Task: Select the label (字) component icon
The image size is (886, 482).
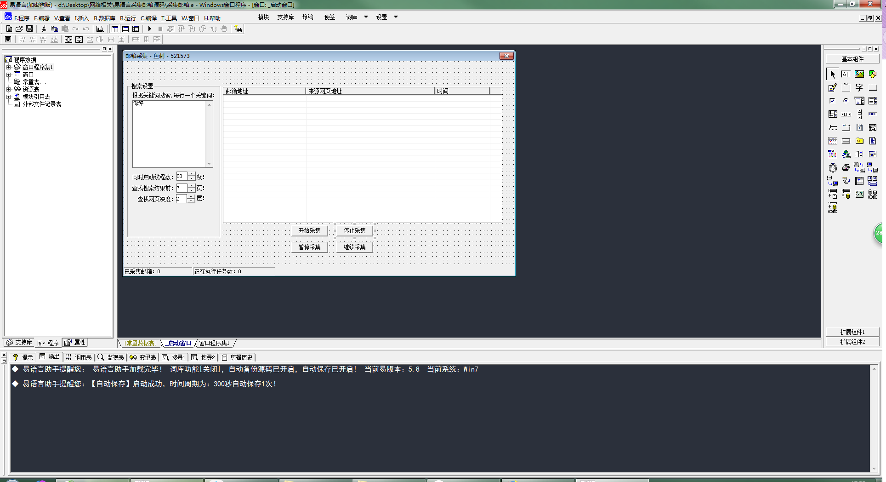Action: 859,87
